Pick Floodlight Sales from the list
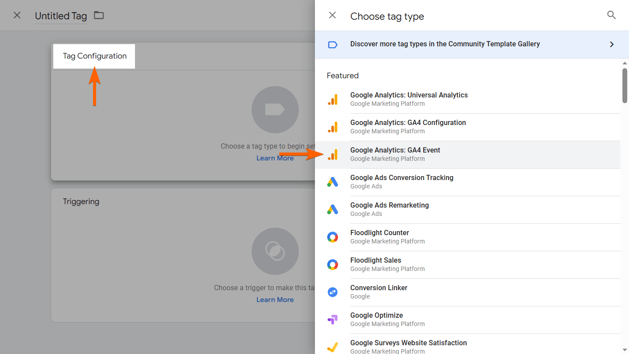 (x=375, y=260)
